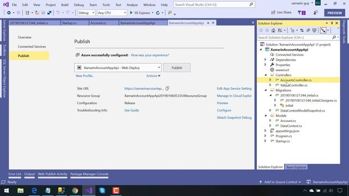
Task: Open the Tools menu
Action: (106, 5)
